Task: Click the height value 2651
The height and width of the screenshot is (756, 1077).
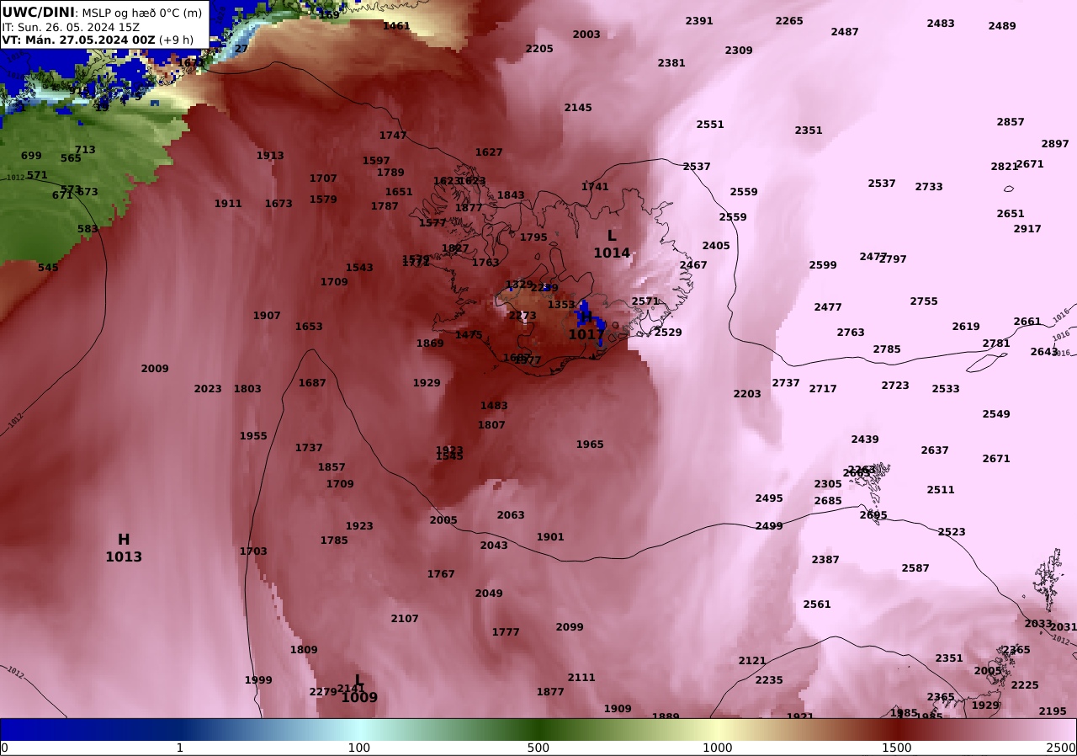Action: click(1011, 214)
